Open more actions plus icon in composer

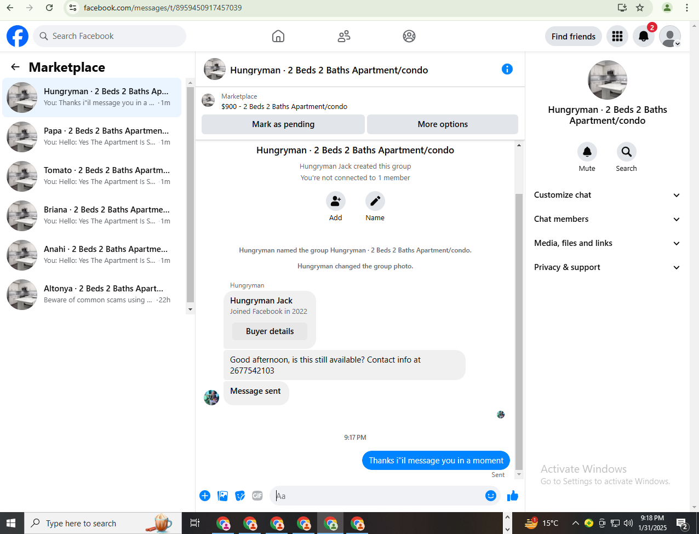[205, 496]
